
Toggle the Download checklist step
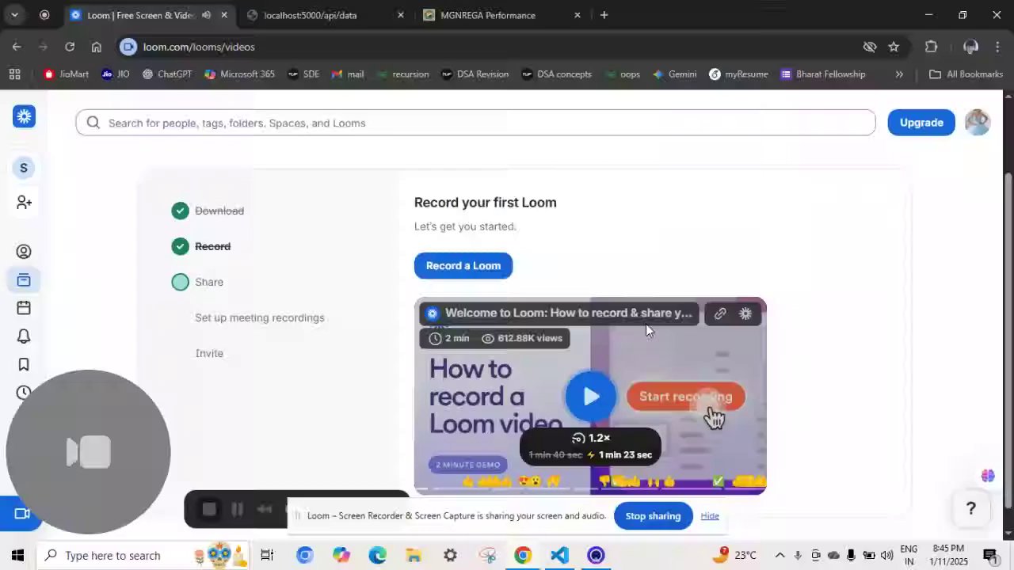pyautogui.click(x=180, y=211)
